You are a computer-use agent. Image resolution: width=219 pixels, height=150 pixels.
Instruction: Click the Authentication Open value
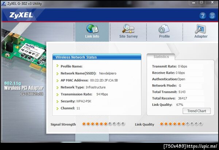(x=181, y=79)
